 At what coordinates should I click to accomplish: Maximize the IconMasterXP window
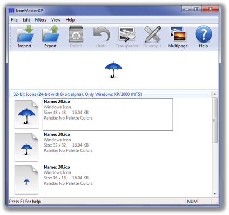pos(197,9)
